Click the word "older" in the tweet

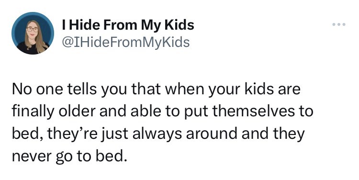[77, 111]
